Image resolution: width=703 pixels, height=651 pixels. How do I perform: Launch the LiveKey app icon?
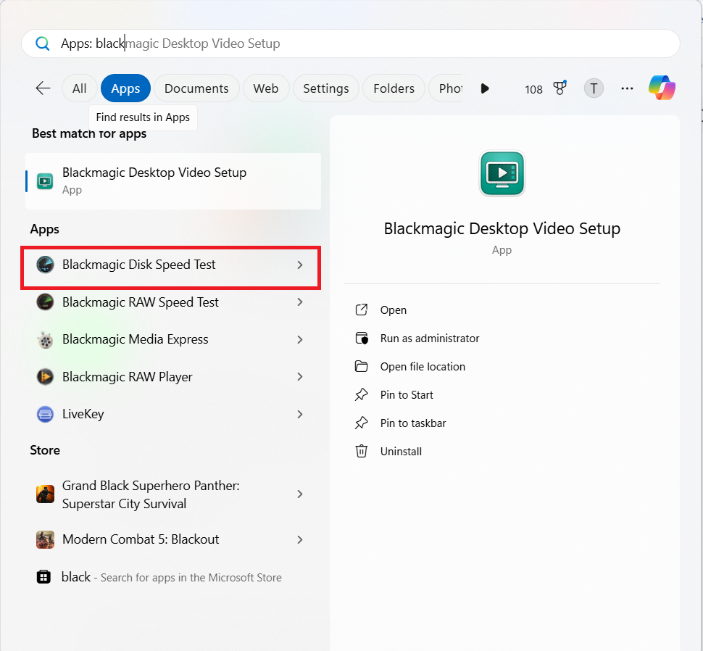point(45,414)
